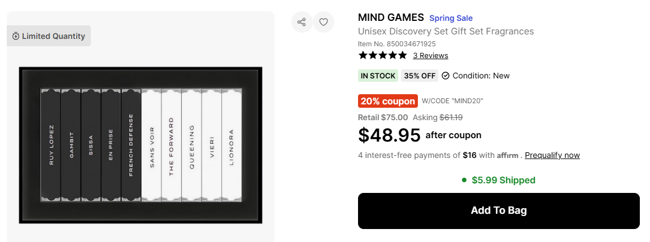
Task: Click the Limited Quantity timer icon
Action: click(x=16, y=36)
